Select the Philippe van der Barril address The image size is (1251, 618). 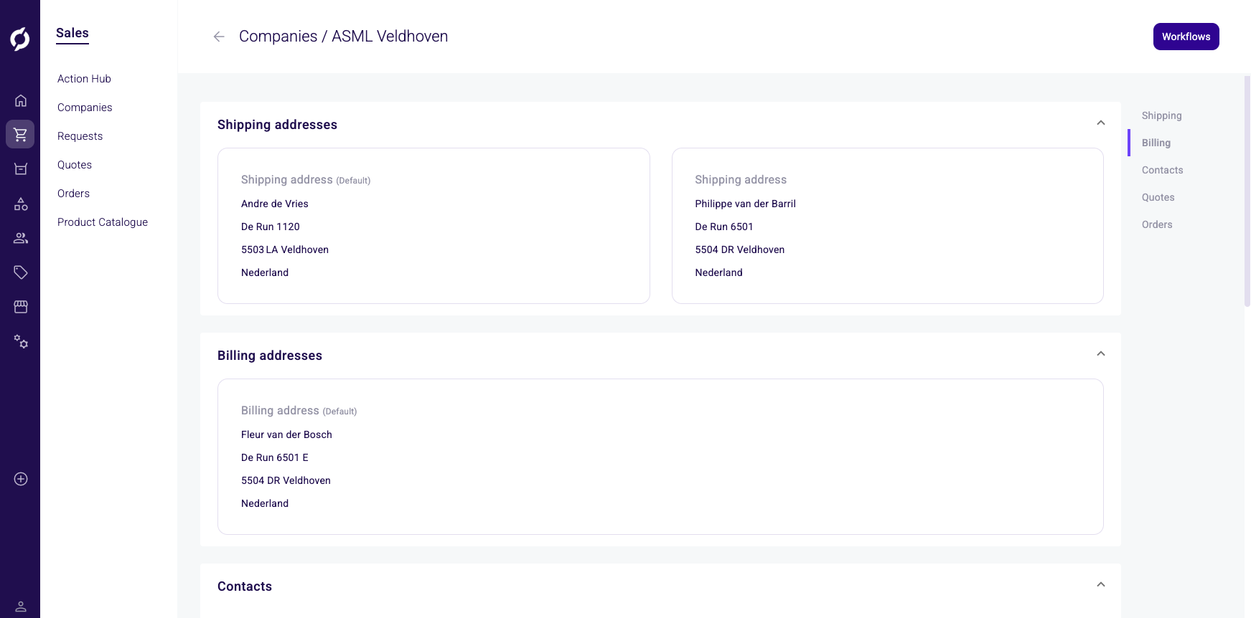(x=887, y=226)
